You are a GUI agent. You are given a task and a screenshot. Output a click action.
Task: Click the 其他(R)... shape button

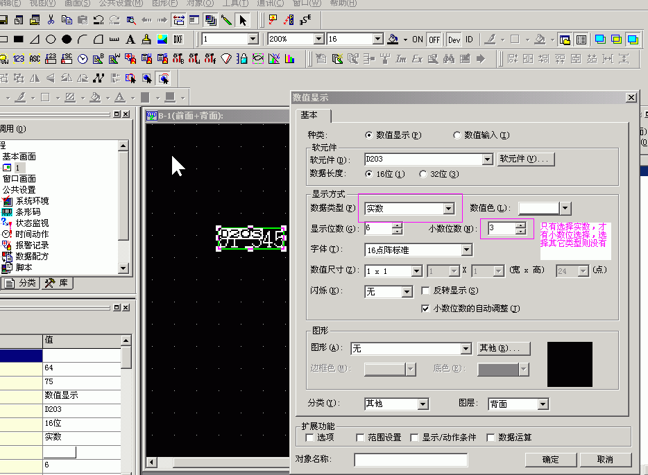click(x=504, y=348)
